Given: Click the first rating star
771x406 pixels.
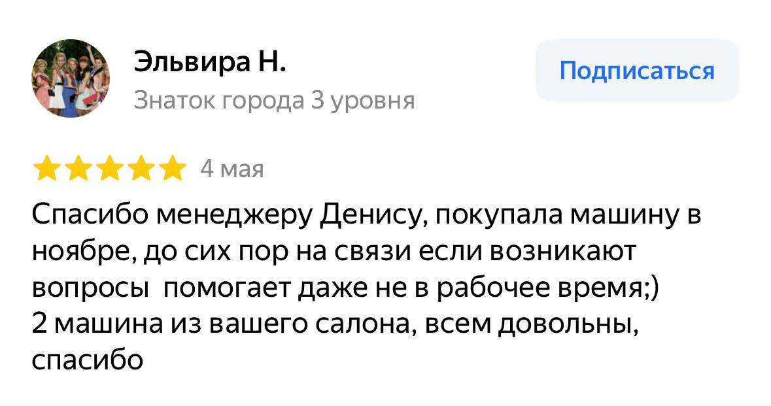Looking at the screenshot, I should pos(46,169).
